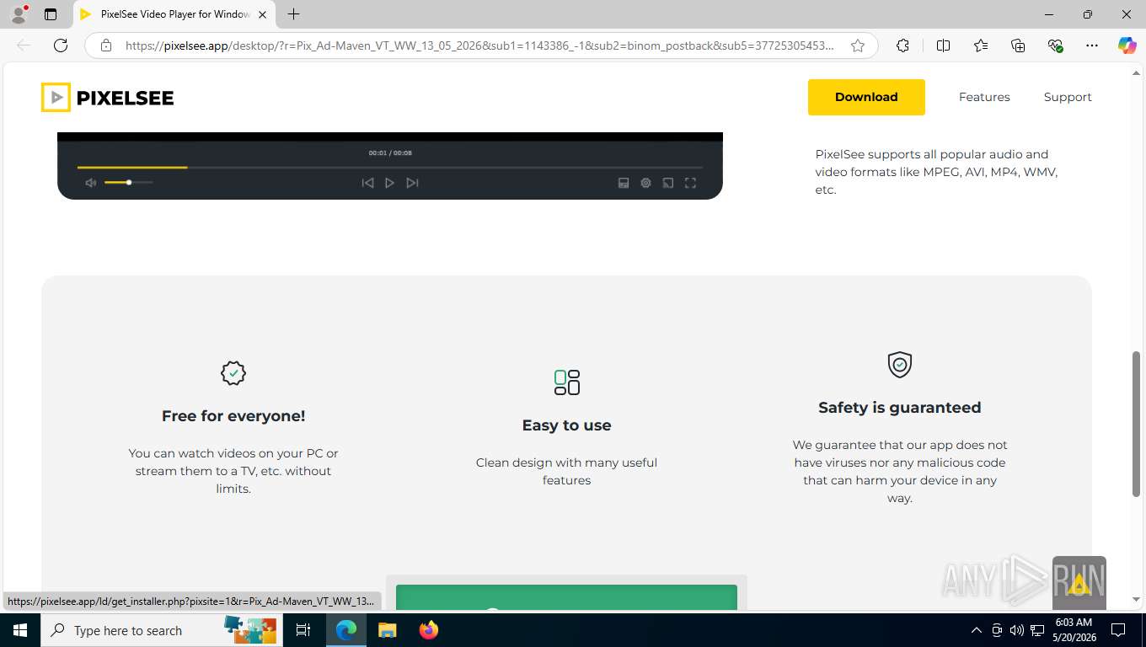Open video player settings gear
Screen dimensions: 1146x647
(645, 183)
